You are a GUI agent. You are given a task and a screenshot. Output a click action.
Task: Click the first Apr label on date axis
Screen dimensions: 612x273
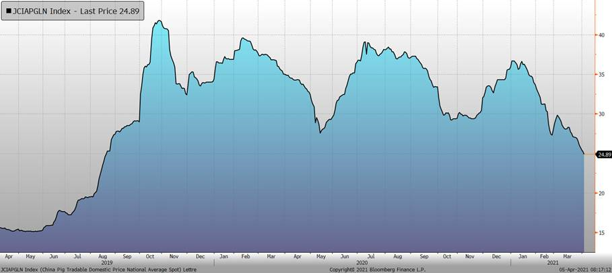[x=9, y=256]
